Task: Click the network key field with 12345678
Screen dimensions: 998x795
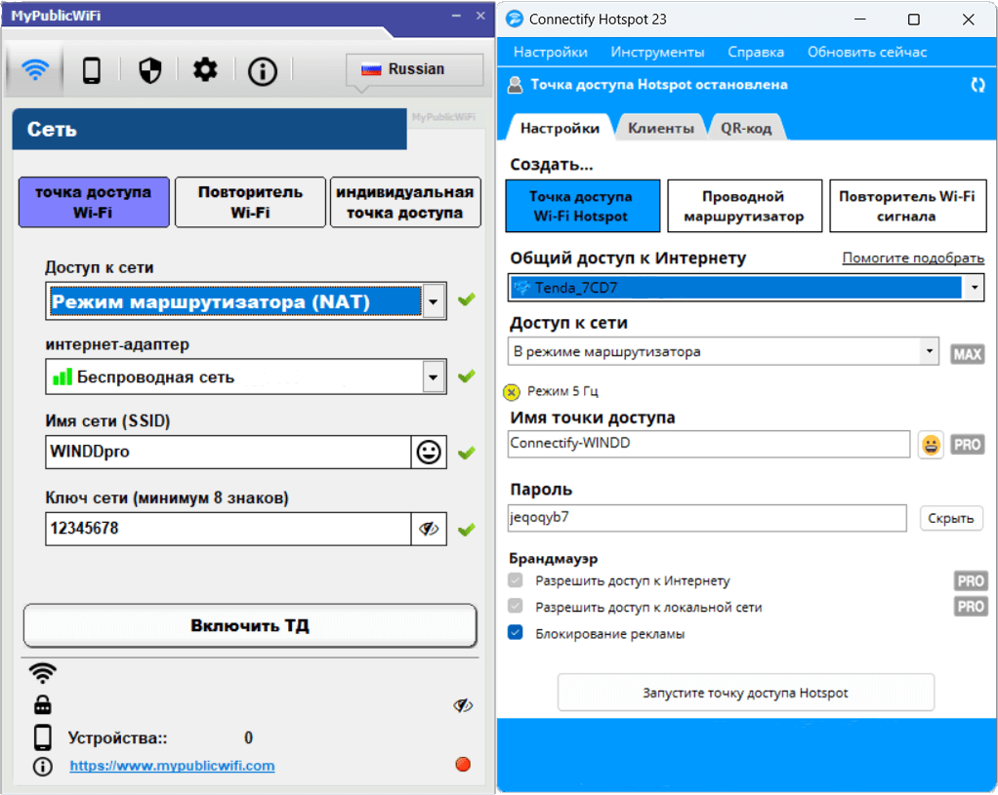Action: coord(229,529)
